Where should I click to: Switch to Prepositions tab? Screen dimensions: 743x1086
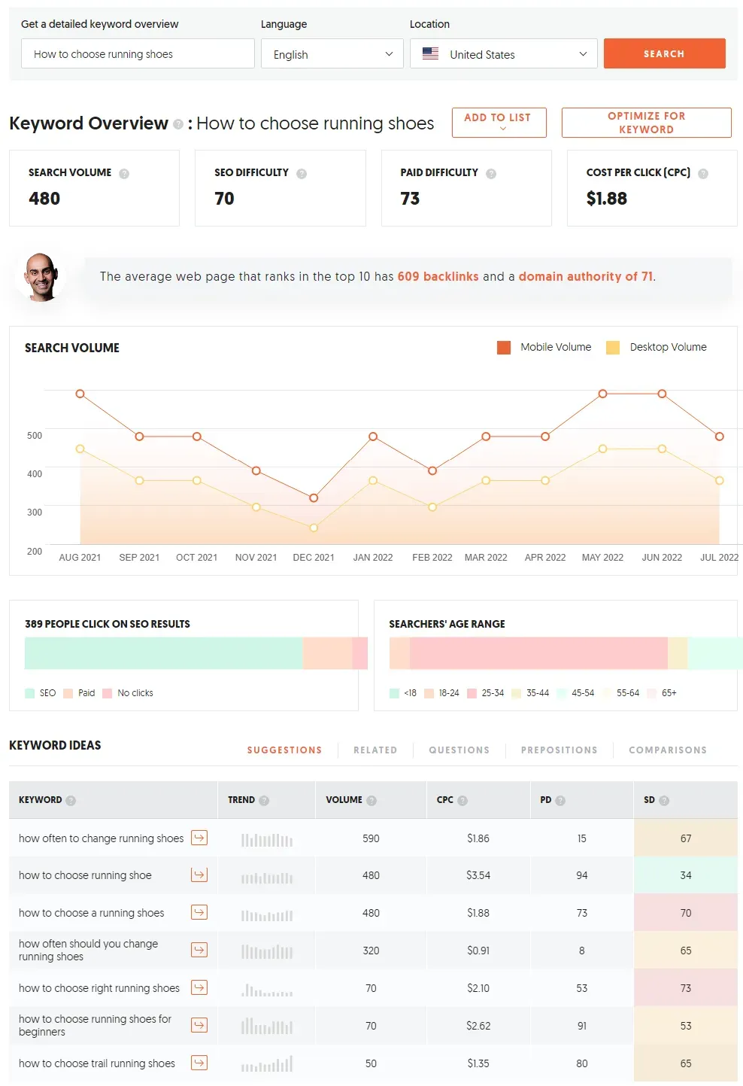(x=559, y=750)
